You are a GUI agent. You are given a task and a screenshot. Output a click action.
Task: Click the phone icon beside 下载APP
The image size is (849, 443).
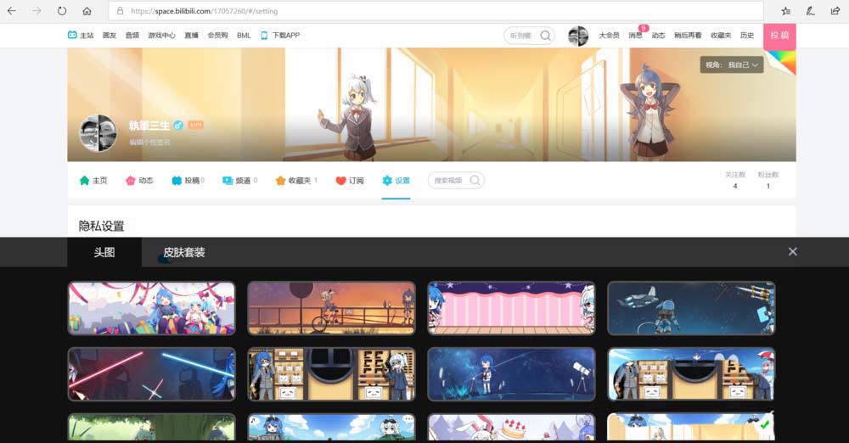[x=264, y=35]
